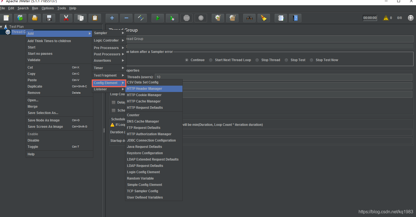Open the Templates toolbar icon
Image resolution: width=416 pixels, height=217 pixels.
[20, 18]
